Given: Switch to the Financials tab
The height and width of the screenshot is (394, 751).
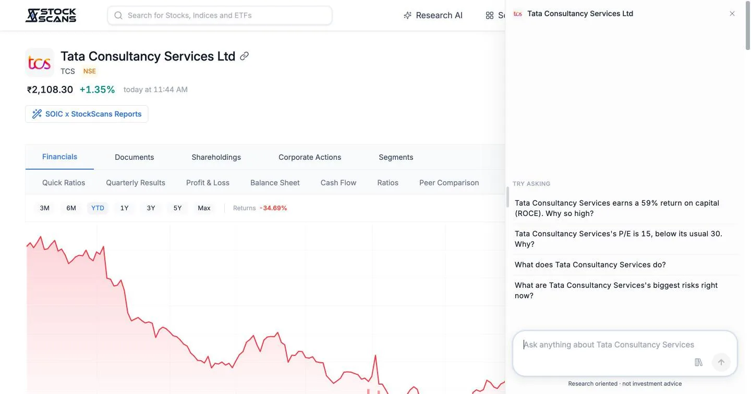Looking at the screenshot, I should point(59,157).
